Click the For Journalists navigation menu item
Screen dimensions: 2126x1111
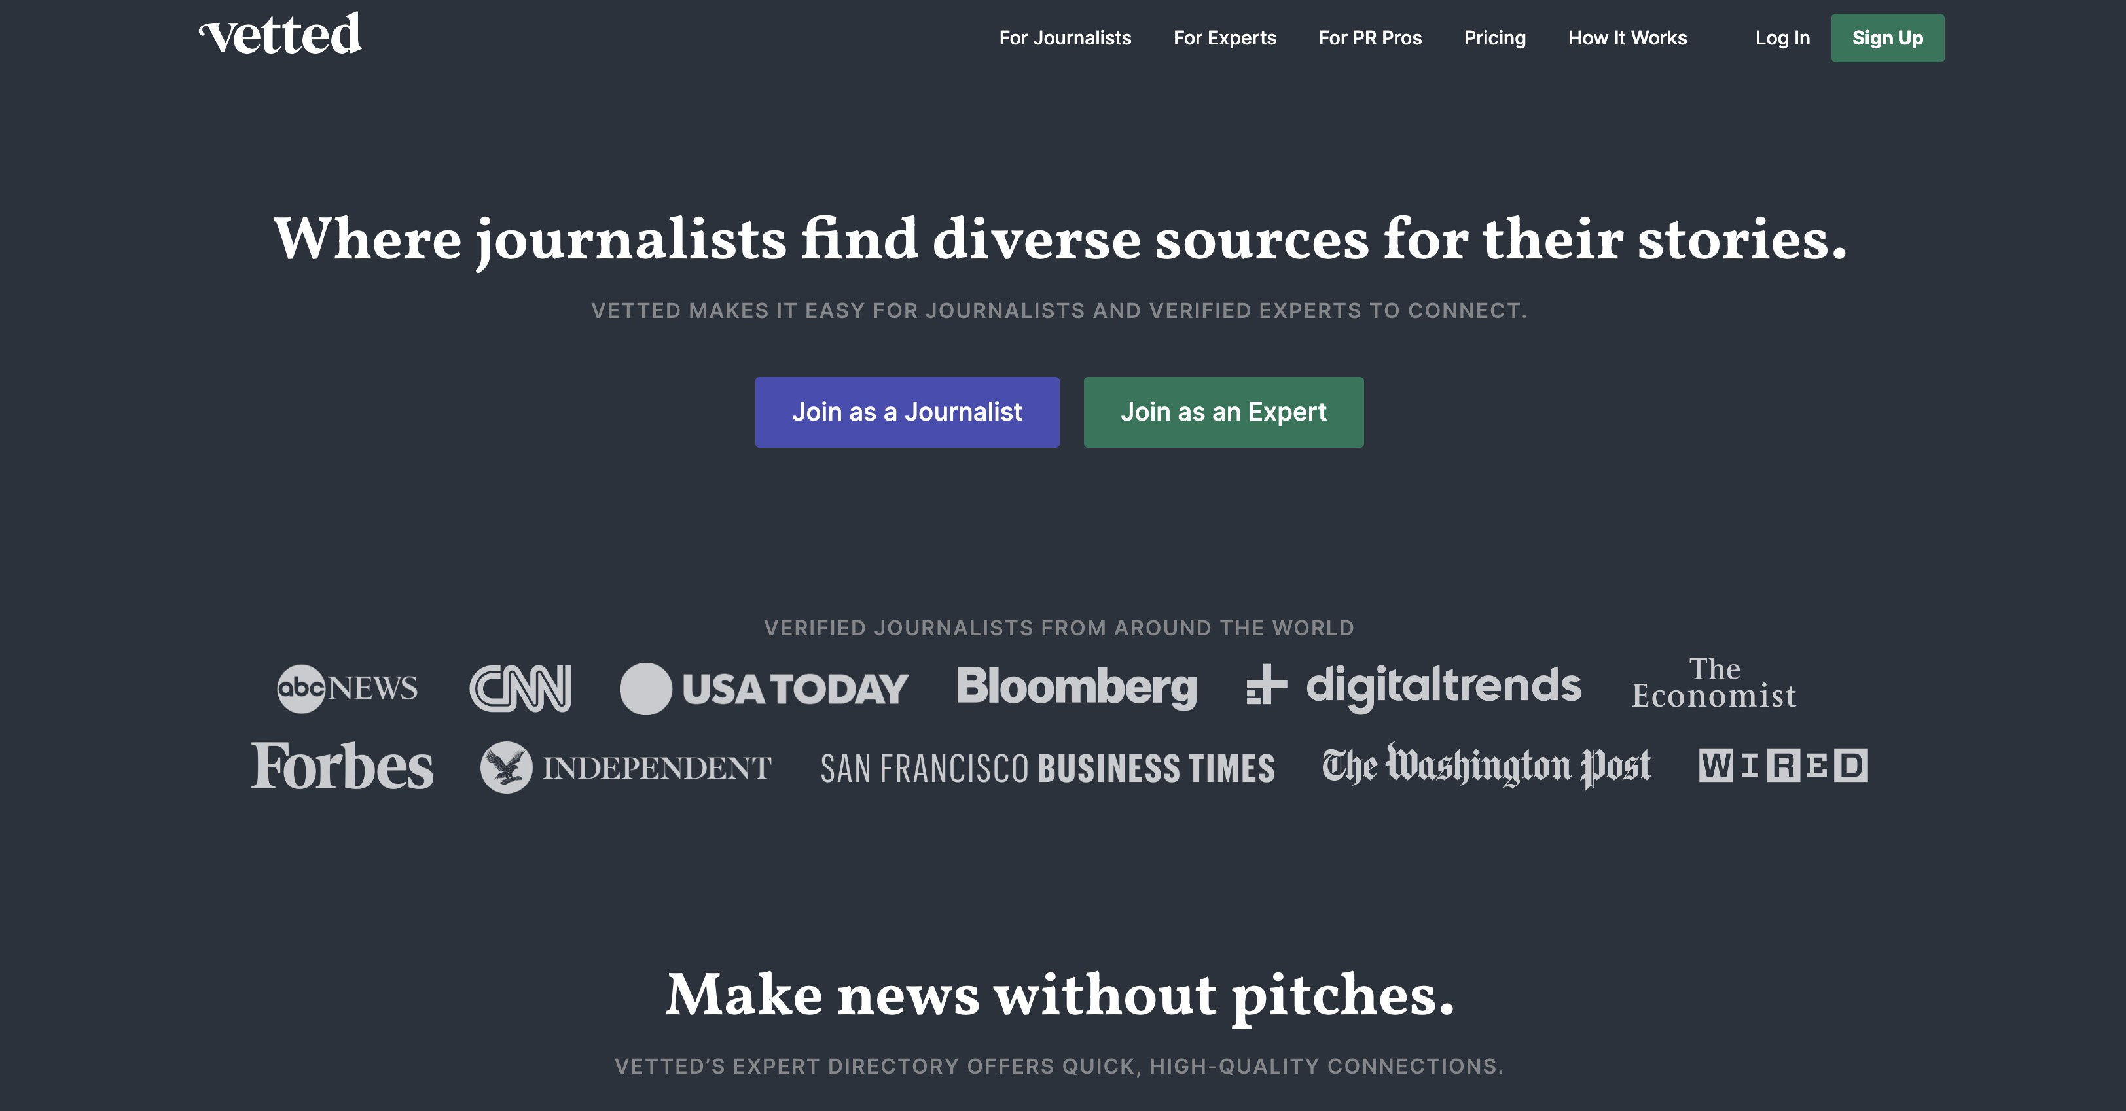(x=1063, y=38)
